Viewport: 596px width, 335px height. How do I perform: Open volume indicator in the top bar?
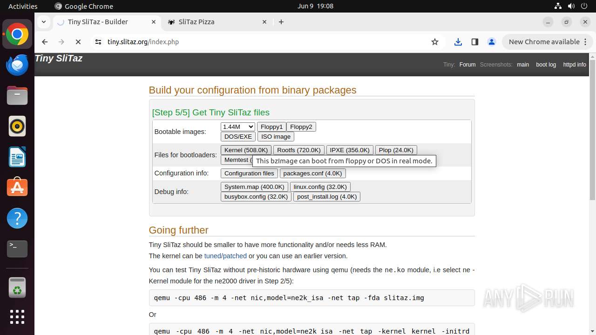coord(571,6)
